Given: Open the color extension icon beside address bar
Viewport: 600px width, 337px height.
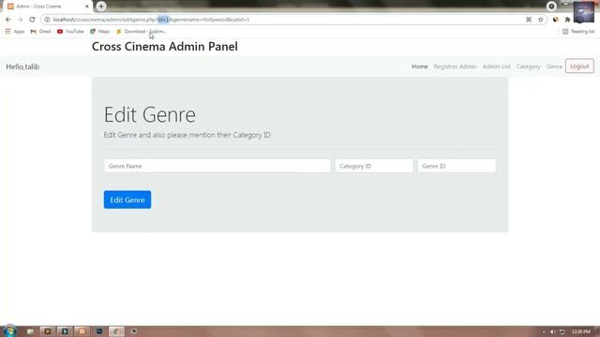Looking at the screenshot, I should coord(555,20).
